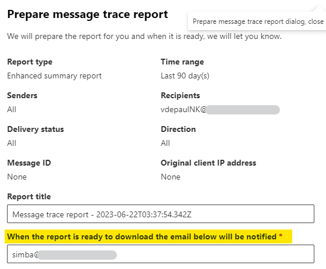This screenshot has width=326, height=269.
Task: Click 'Last 90 day(s)' time range value
Action: (x=185, y=76)
